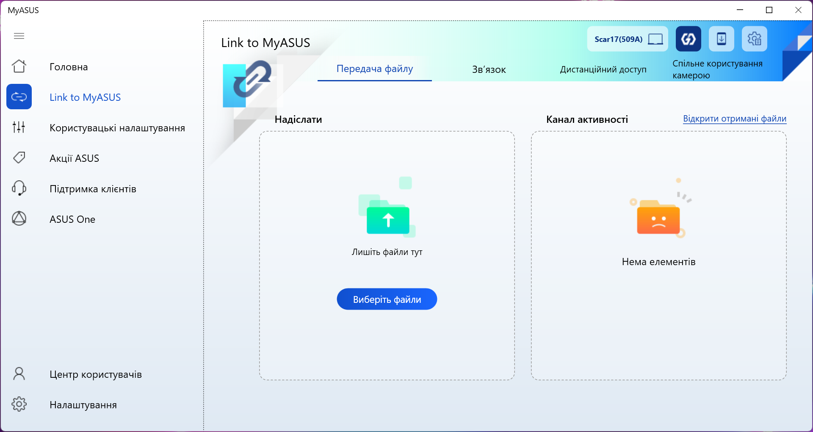
Task: Click the customer support headset icon
Action: pos(19,188)
